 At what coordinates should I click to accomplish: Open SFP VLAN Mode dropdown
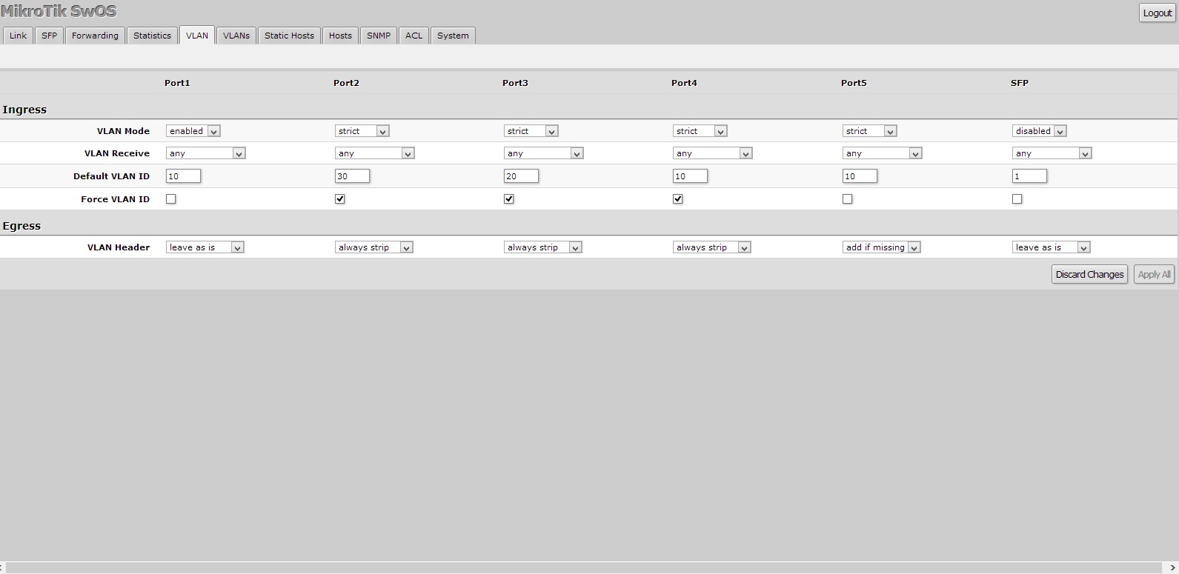tap(1039, 131)
